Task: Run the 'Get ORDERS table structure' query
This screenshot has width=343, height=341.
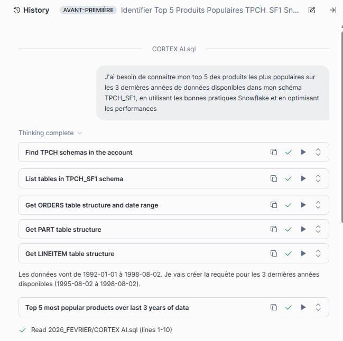Action: pos(303,205)
